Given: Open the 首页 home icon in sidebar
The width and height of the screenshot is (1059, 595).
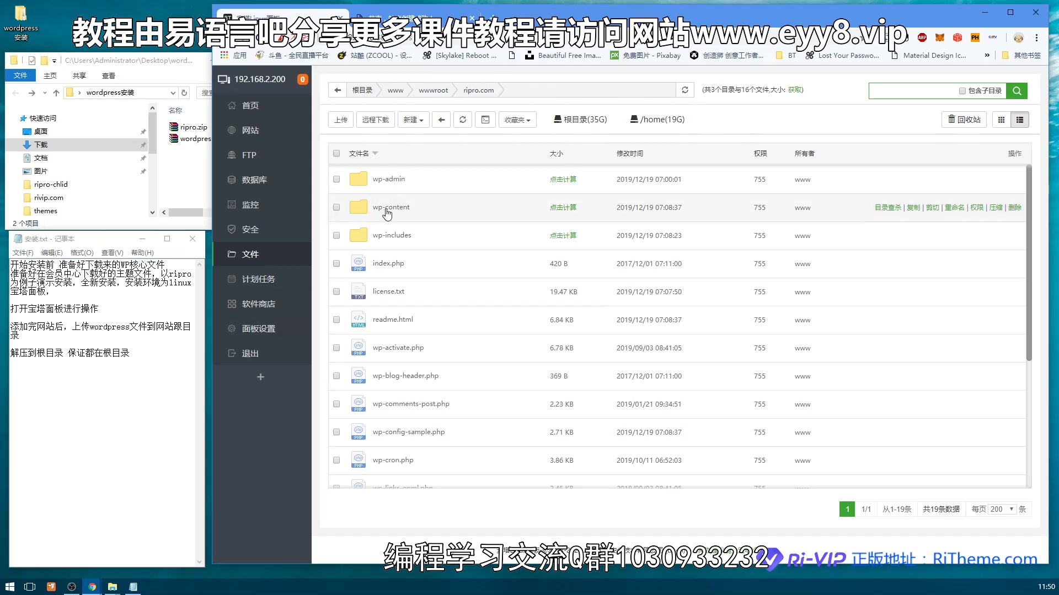Looking at the screenshot, I should (232, 105).
